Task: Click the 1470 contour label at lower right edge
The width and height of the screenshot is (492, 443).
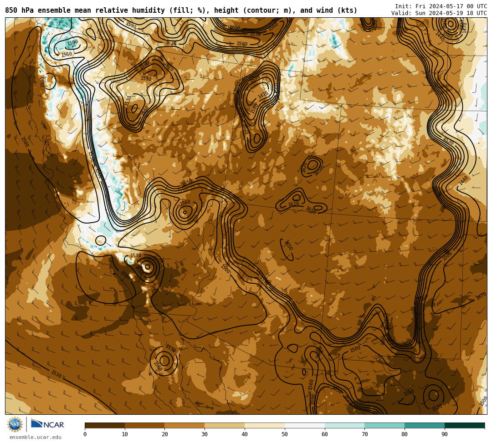Action: (x=481, y=295)
